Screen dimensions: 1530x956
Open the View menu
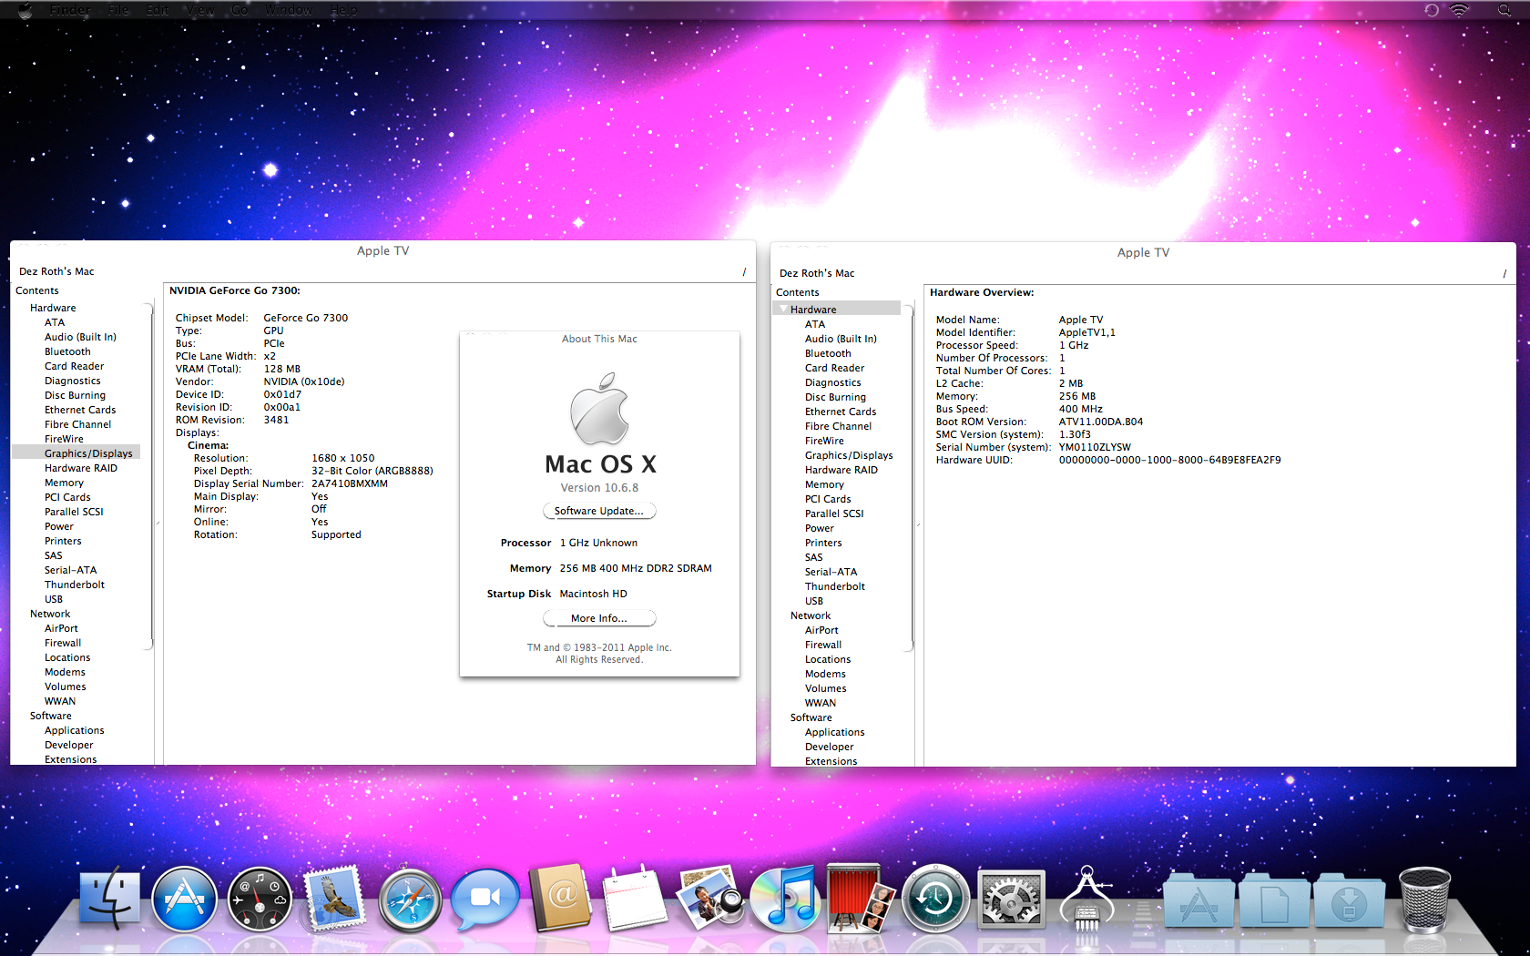(200, 10)
